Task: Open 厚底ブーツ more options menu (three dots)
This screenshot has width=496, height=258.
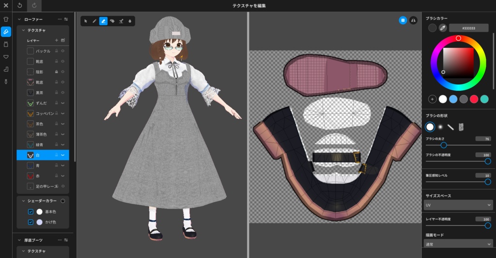Action: 60,240
